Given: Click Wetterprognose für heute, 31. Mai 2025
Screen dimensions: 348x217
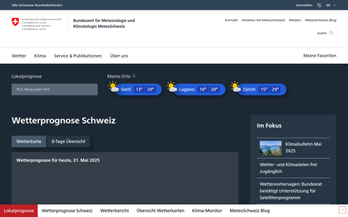Looking at the screenshot, I should (x=58, y=160).
